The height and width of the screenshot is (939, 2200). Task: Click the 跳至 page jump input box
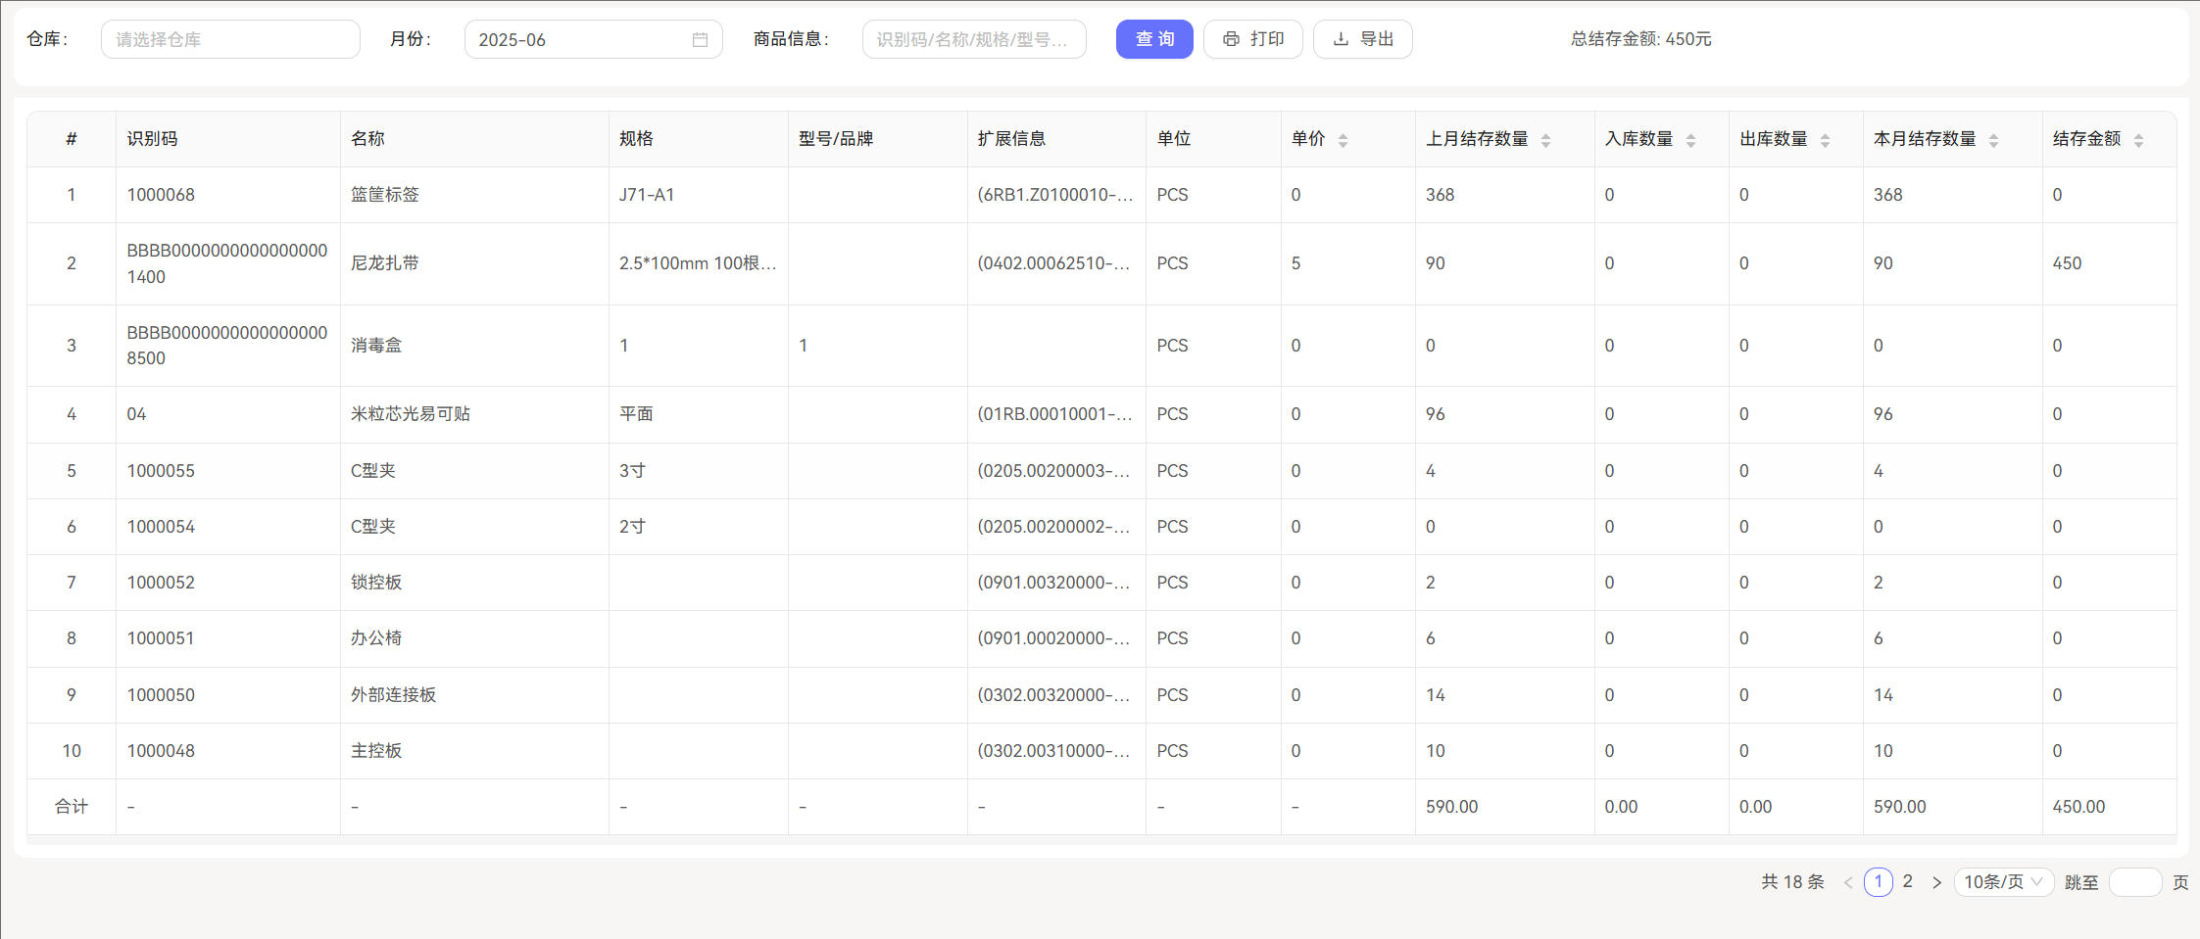pos(2134,882)
